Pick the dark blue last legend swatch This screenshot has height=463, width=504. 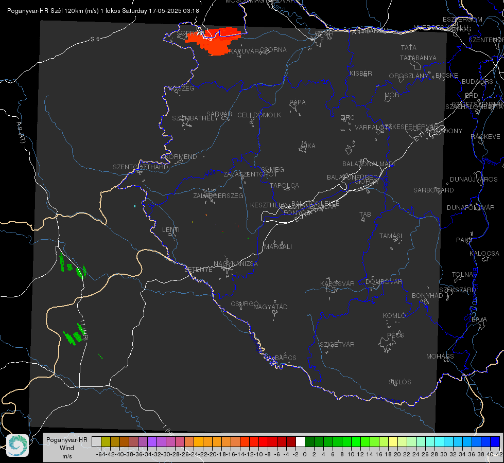coord(495,441)
